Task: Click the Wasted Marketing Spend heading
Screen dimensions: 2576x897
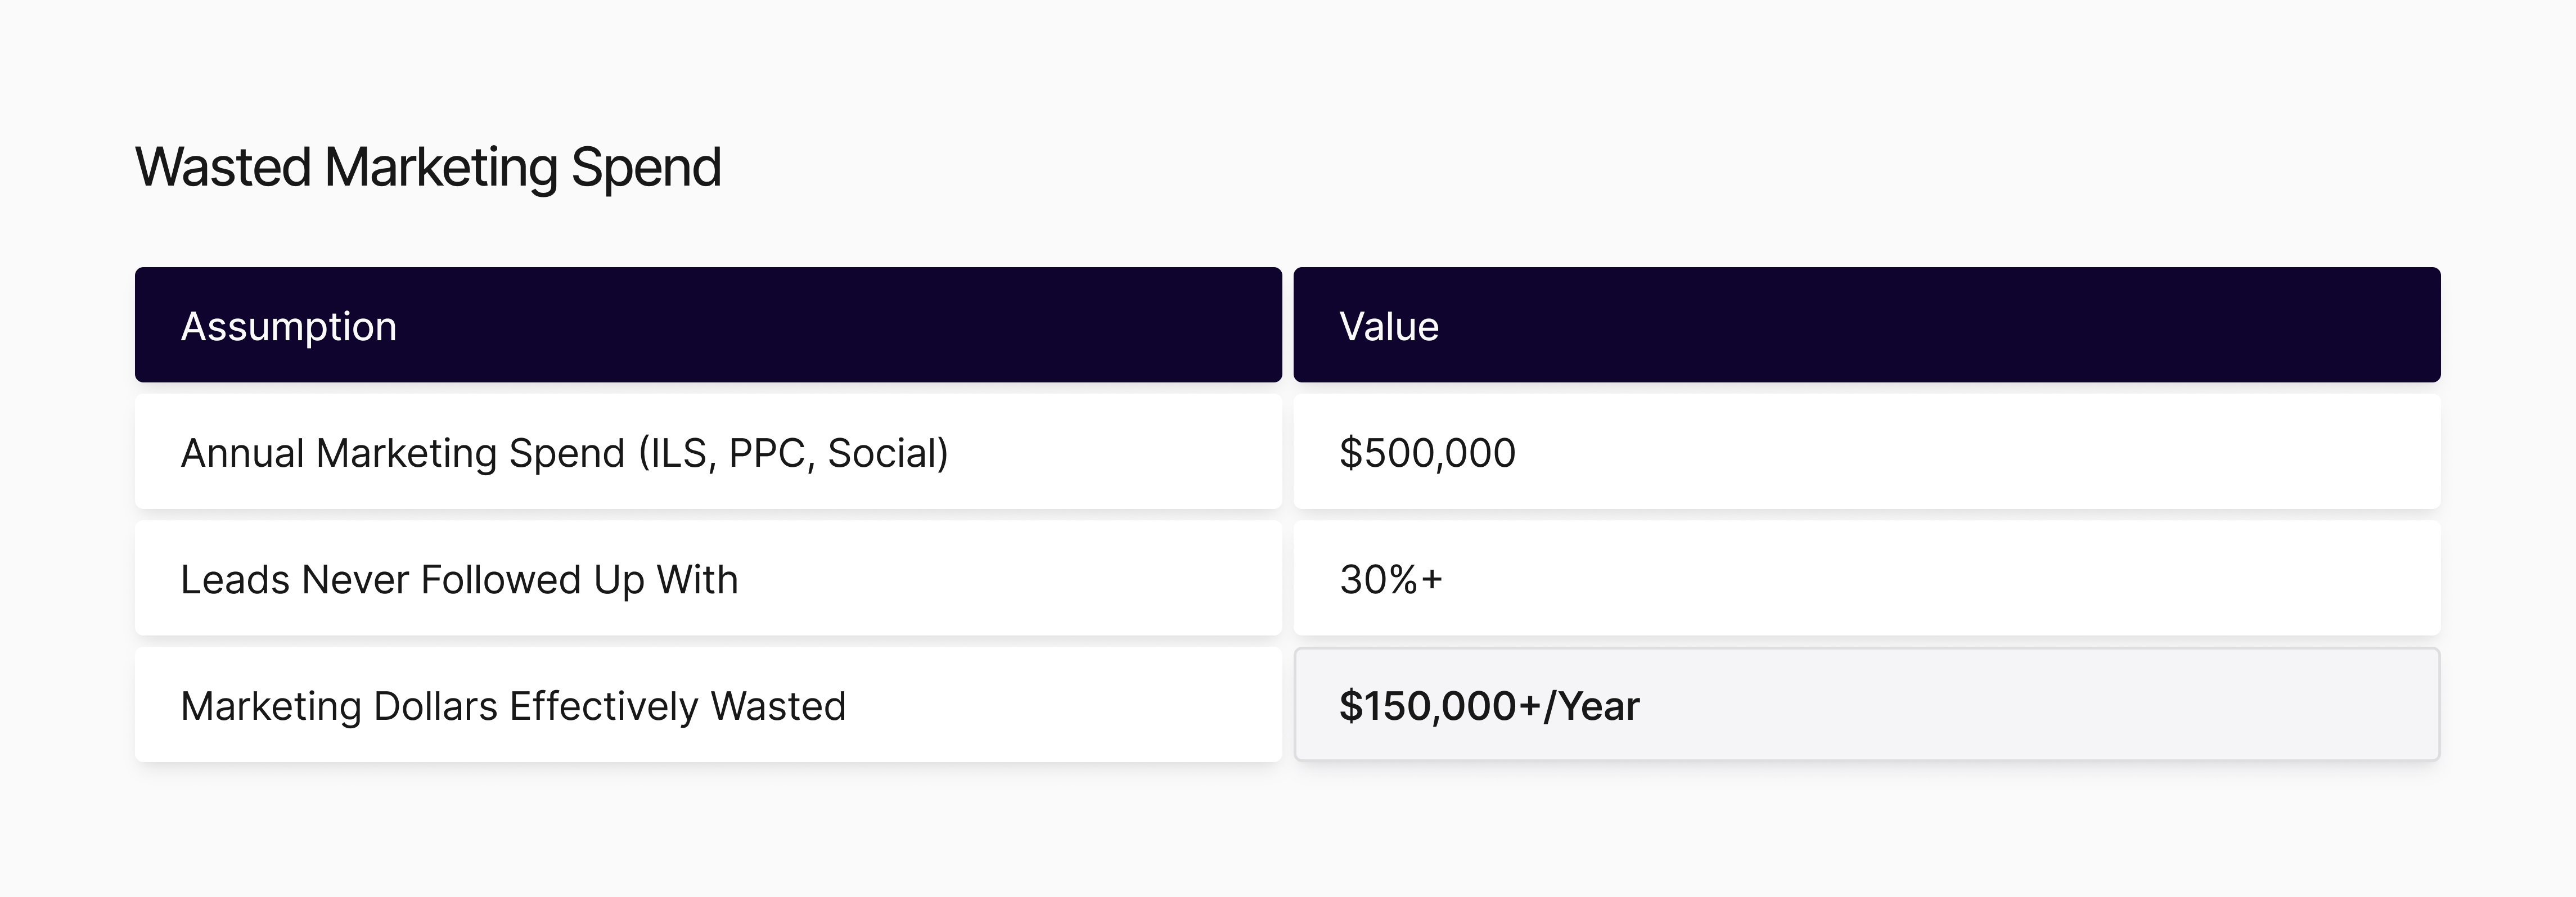Action: click(x=428, y=167)
